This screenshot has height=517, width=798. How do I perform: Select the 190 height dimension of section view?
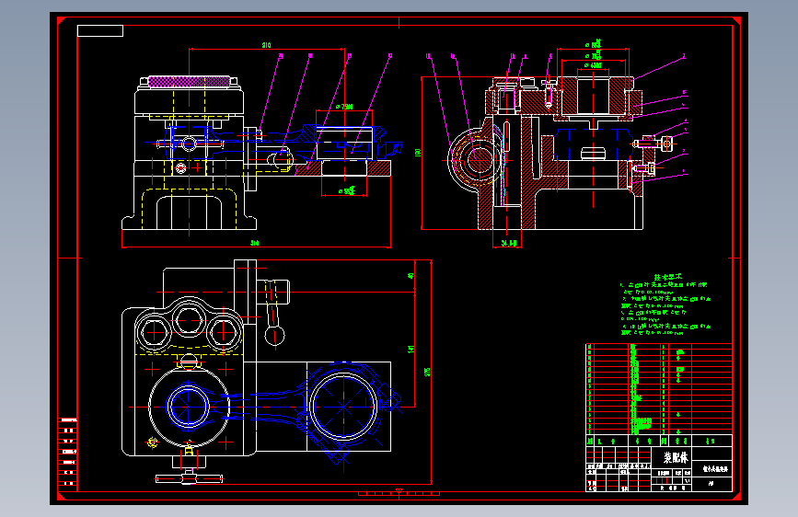coord(418,153)
